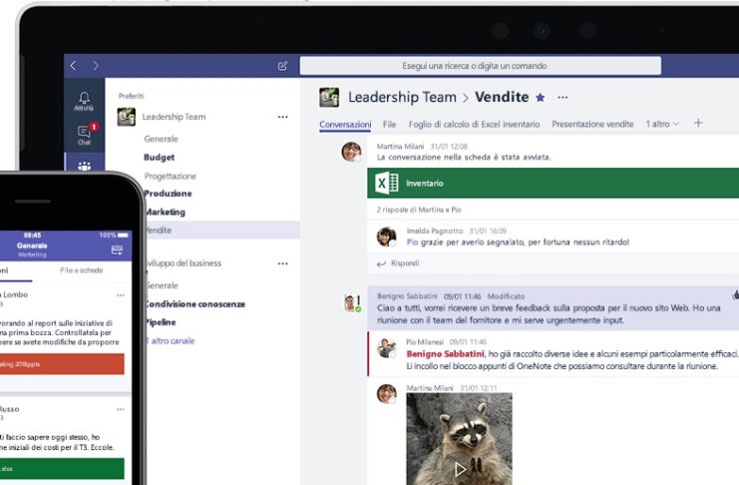Start a new chat with compose icon
The width and height of the screenshot is (739, 485).
pyautogui.click(x=282, y=66)
